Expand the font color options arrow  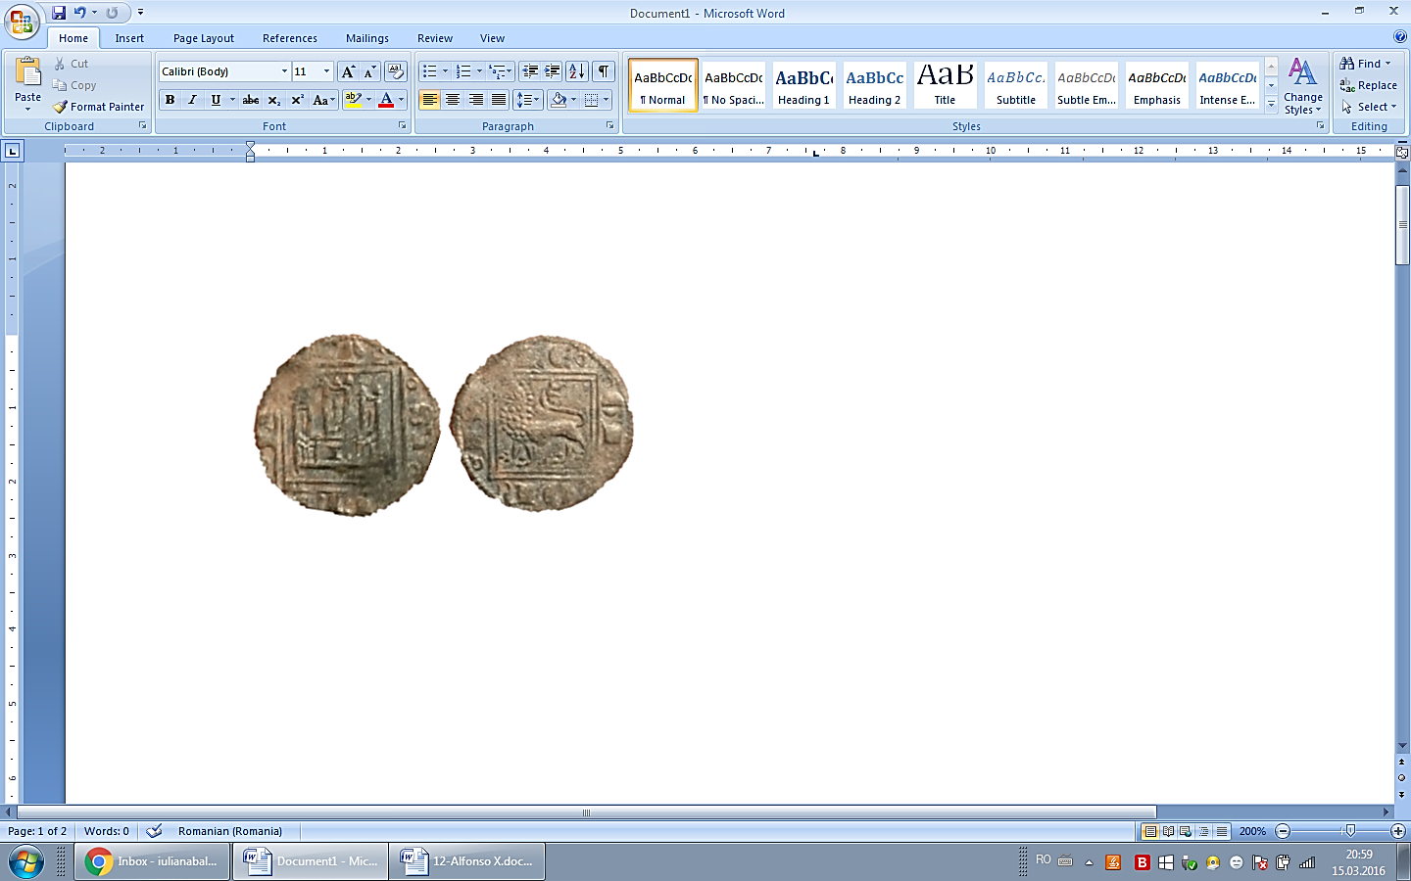[x=401, y=99]
